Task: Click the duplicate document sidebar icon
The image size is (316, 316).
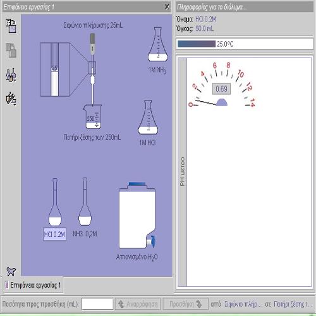Action: point(11,50)
